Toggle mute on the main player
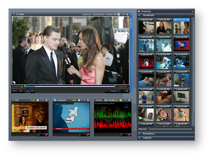 click(x=127, y=91)
